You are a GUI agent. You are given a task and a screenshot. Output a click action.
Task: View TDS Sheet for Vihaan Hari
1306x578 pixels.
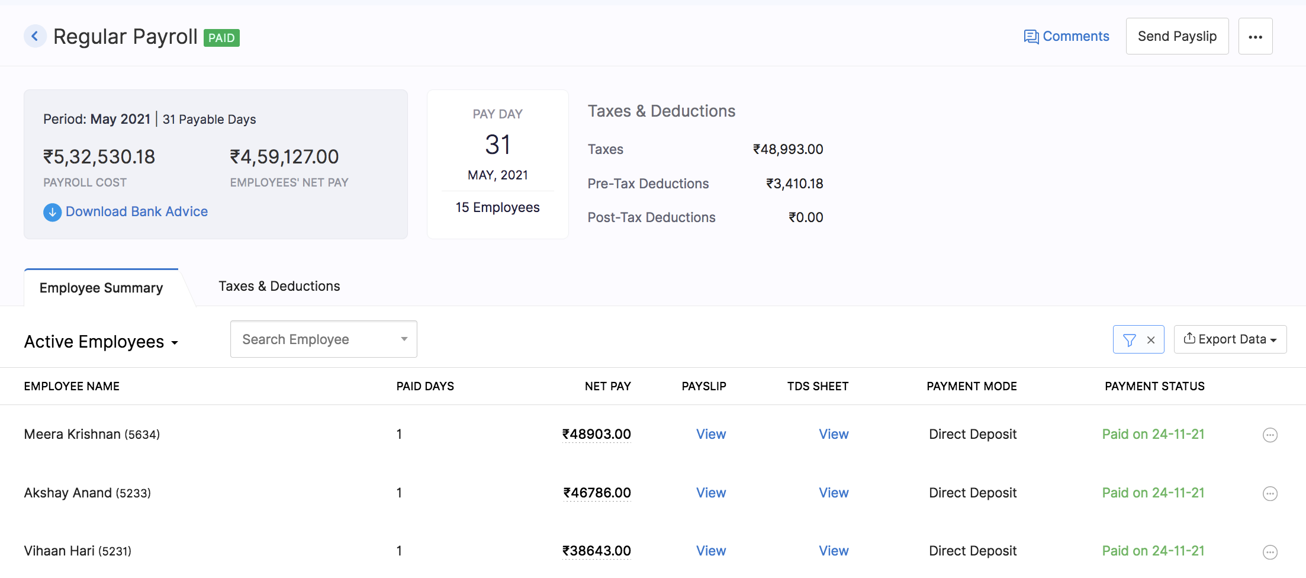click(834, 551)
